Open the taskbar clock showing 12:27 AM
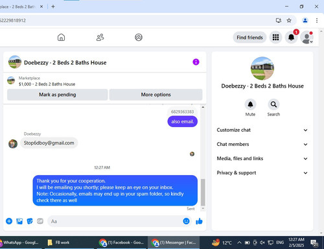This screenshot has height=249, width=324. coord(296,243)
